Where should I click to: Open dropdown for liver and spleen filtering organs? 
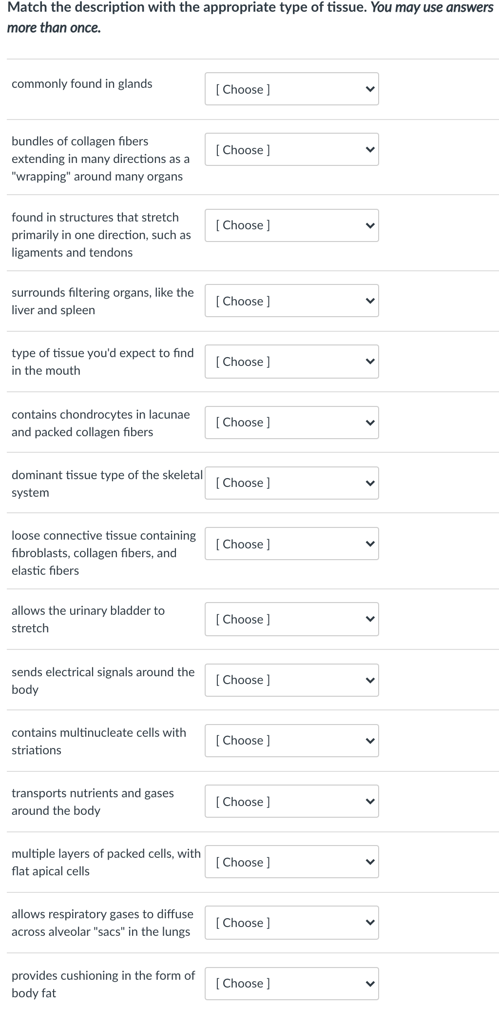click(292, 301)
